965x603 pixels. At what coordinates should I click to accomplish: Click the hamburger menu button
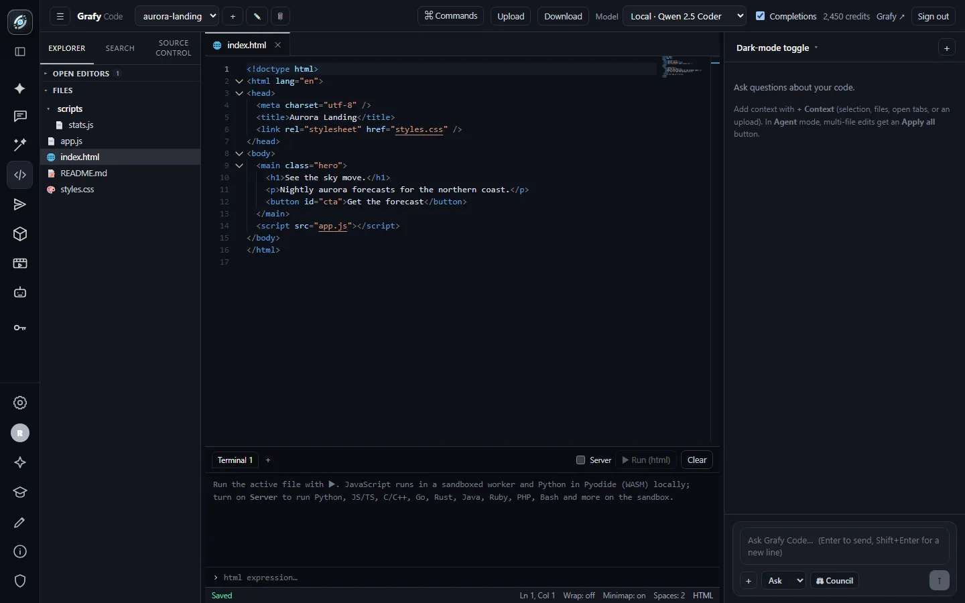(60, 16)
